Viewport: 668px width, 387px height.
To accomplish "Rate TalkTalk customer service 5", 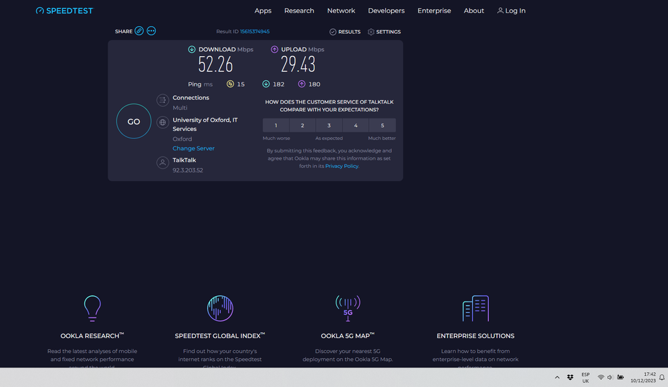I will (x=382, y=126).
